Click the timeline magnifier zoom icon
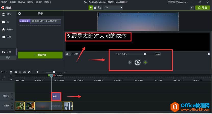 (x=38, y=72)
